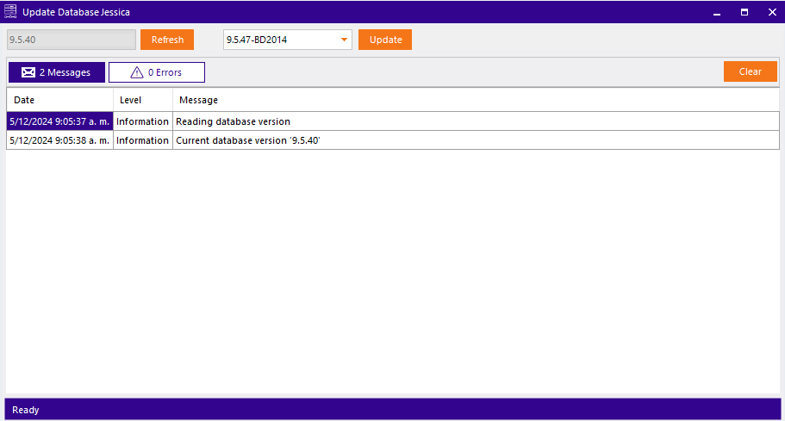Close the Update Database Jessica window
785x421 pixels.
pyautogui.click(x=772, y=12)
